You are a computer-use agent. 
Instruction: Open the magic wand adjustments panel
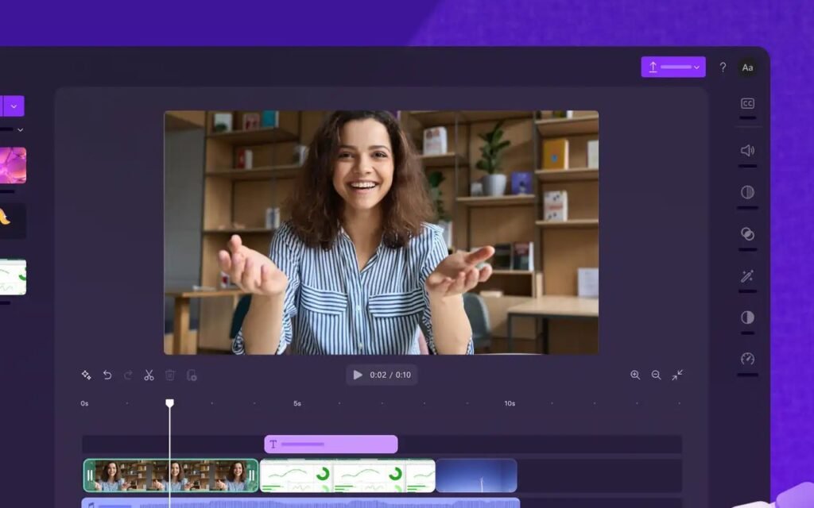[x=747, y=275]
